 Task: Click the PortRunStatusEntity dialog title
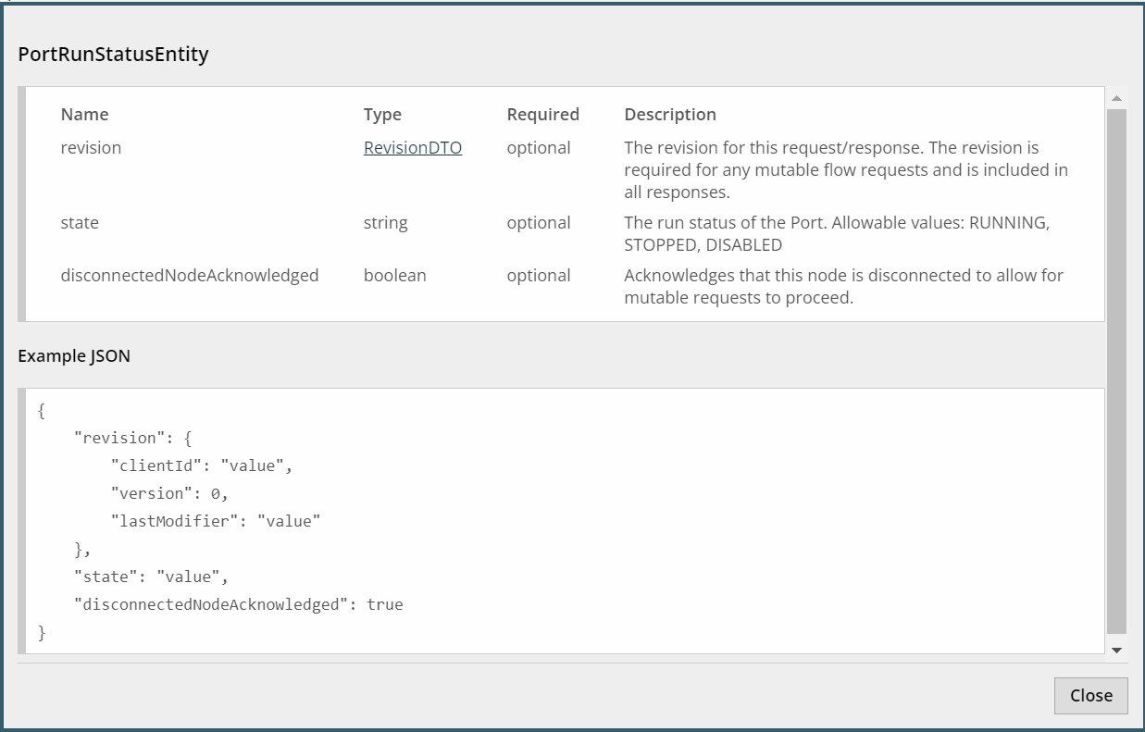point(113,55)
